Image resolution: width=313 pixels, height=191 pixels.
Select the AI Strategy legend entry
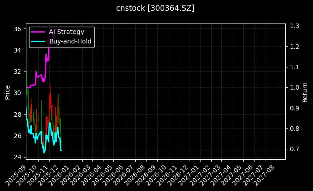66,32
